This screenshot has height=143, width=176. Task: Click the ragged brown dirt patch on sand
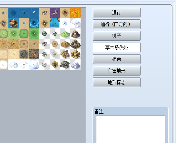tap(24, 44)
